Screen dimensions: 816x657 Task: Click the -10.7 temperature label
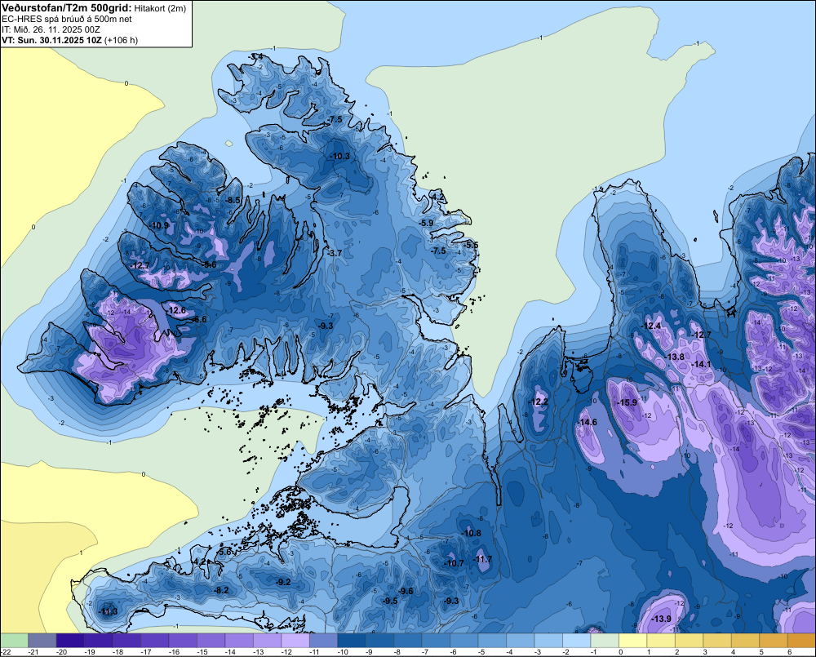point(453,563)
